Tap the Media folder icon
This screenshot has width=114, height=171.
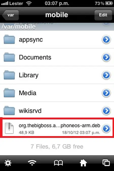coord(9,93)
